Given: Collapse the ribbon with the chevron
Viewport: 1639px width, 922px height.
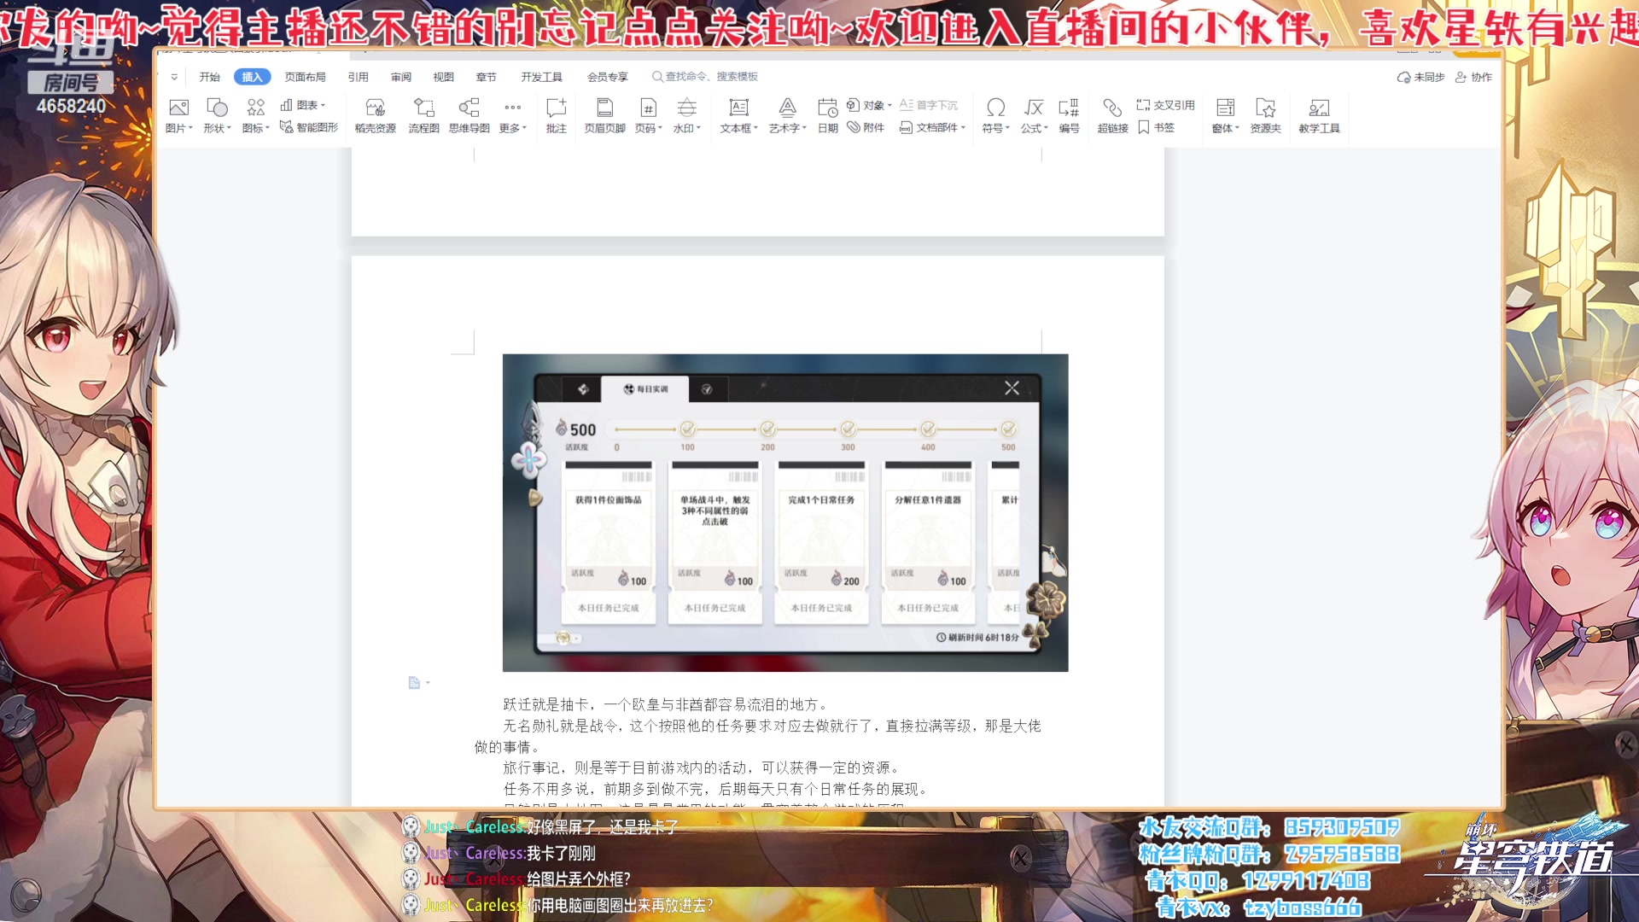Looking at the screenshot, I should click(174, 76).
